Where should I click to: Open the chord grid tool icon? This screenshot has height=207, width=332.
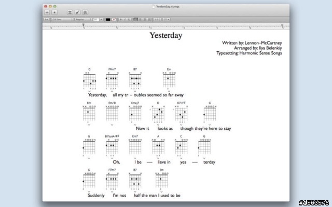(x=70, y=12)
